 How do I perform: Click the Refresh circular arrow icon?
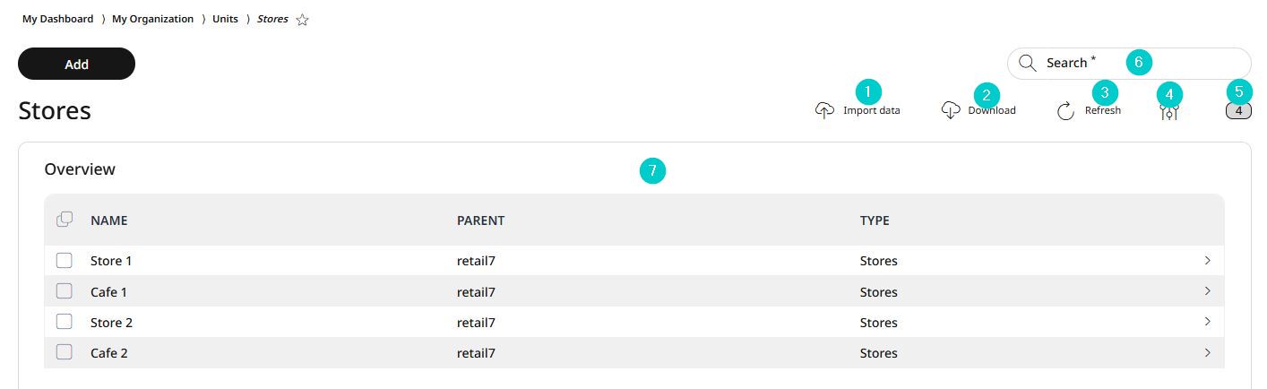[1065, 111]
